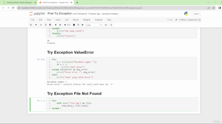Click the output line 'Masukkan angka: r'
This screenshot has width=222, height=124.
point(57,82)
